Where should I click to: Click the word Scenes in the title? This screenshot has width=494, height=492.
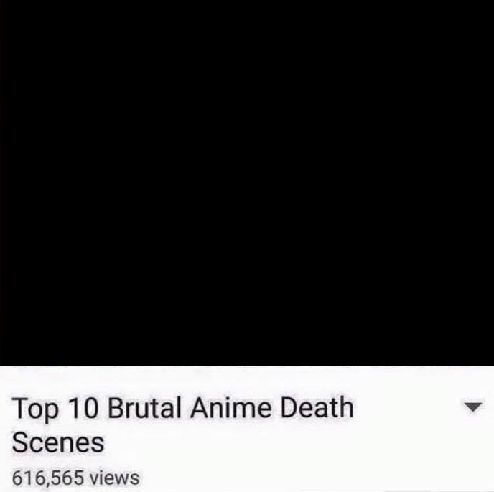pyautogui.click(x=58, y=442)
